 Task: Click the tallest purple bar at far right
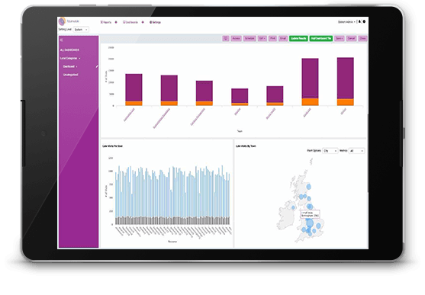pyautogui.click(x=346, y=79)
